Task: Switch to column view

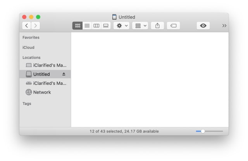Action: click(x=96, y=26)
